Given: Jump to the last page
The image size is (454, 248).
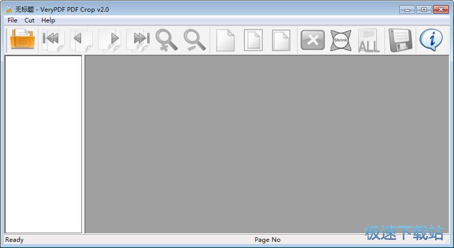Looking at the screenshot, I should (x=139, y=40).
